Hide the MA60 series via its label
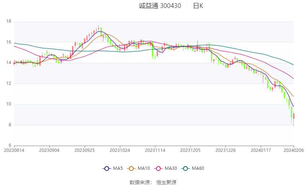 [198, 168]
